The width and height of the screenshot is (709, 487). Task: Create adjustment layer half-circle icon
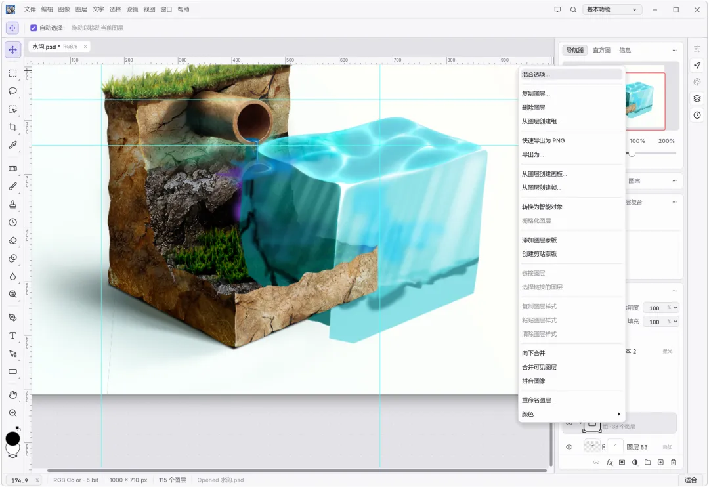[x=635, y=462]
